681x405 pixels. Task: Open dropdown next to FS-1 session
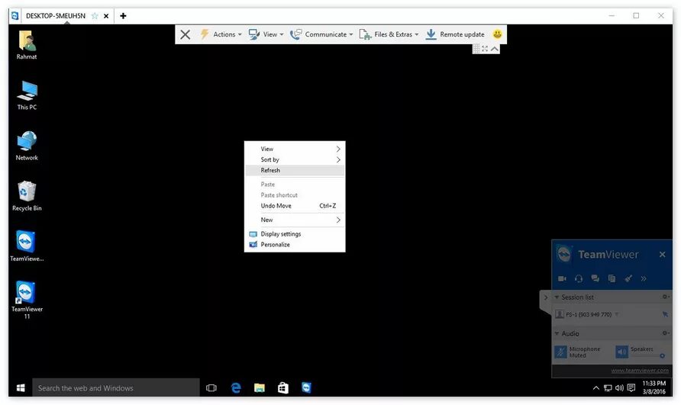[617, 314]
